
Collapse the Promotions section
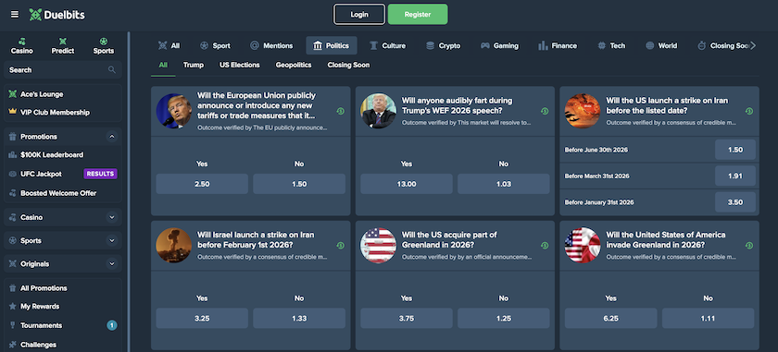112,137
